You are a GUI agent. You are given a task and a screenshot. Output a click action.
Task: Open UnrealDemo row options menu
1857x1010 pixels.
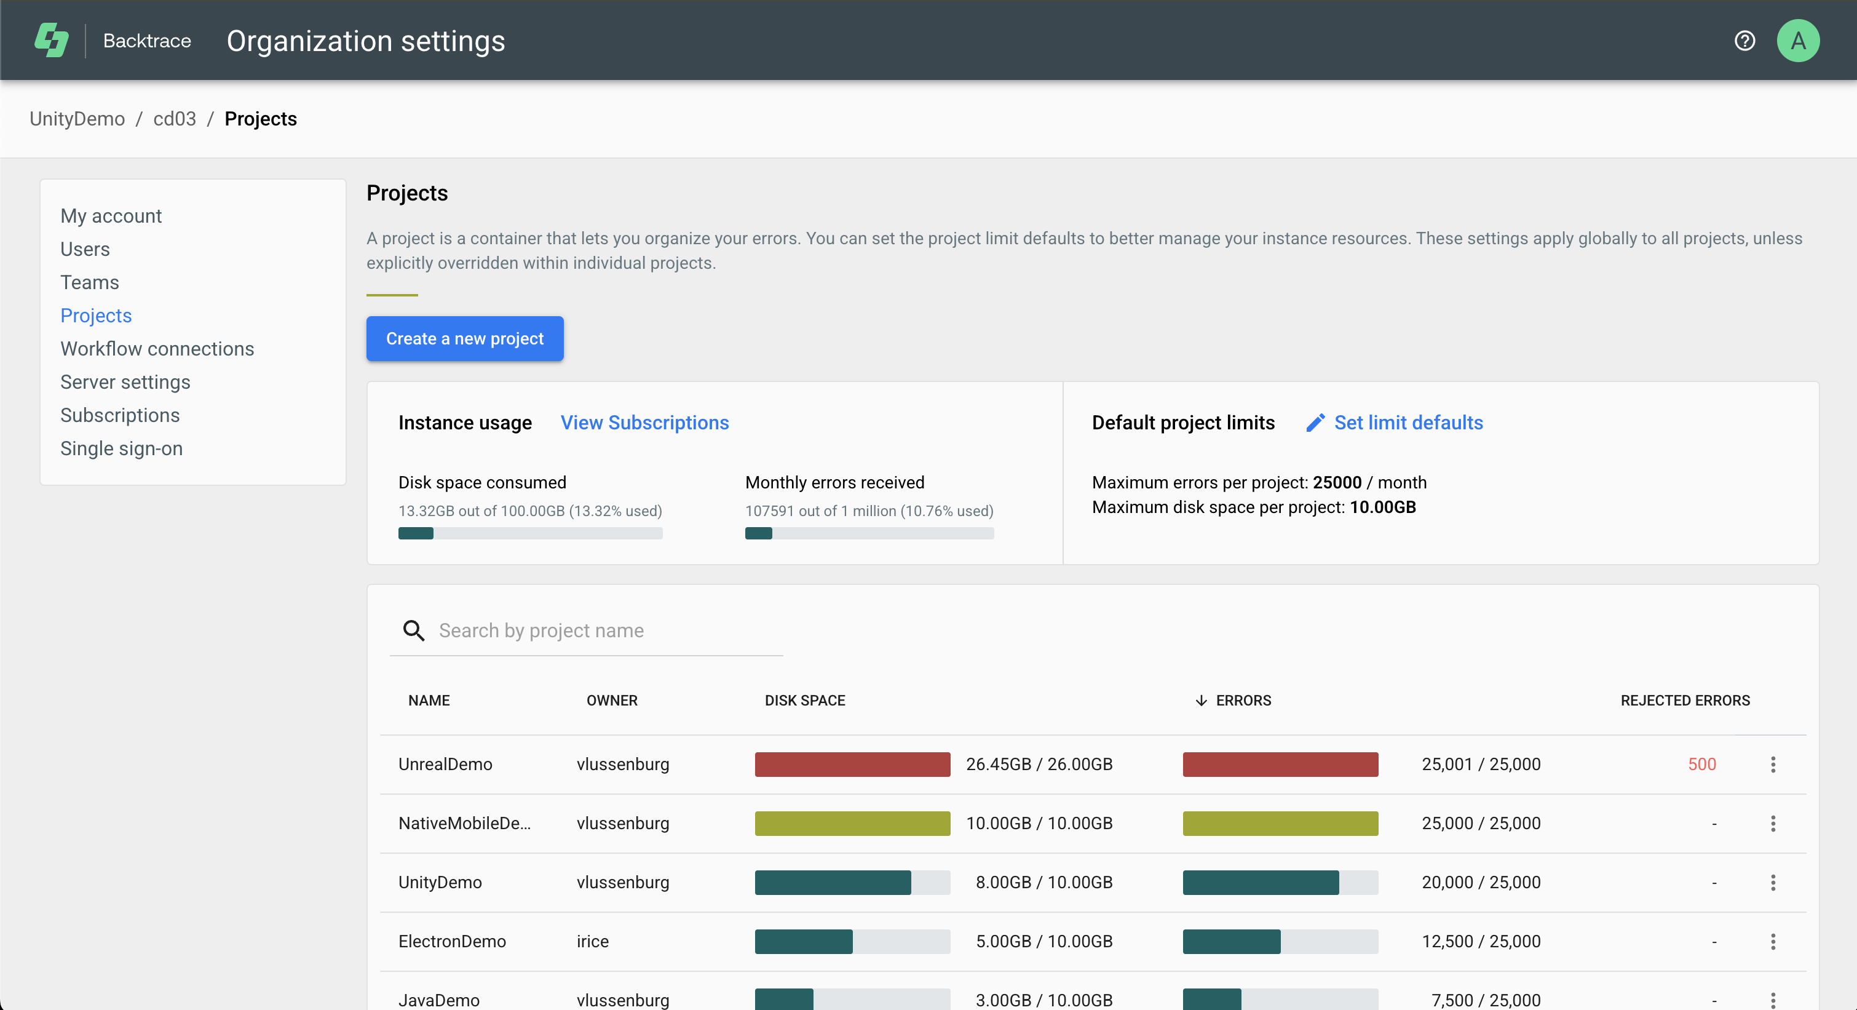click(1773, 764)
